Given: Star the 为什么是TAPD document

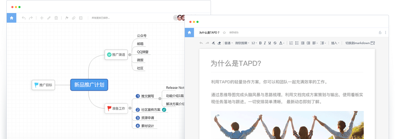Looking at the screenshot, I should (x=224, y=32).
